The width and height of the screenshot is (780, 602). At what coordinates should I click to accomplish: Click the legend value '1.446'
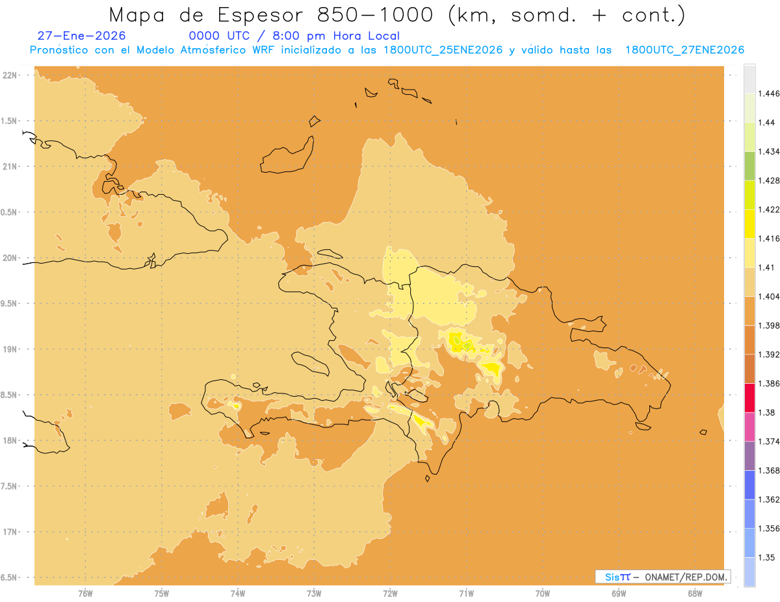pos(769,94)
